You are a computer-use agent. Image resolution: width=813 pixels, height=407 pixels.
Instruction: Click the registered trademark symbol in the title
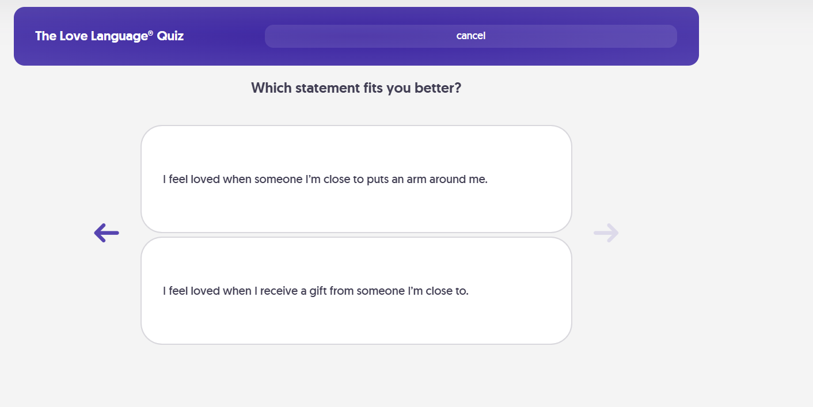point(151,33)
